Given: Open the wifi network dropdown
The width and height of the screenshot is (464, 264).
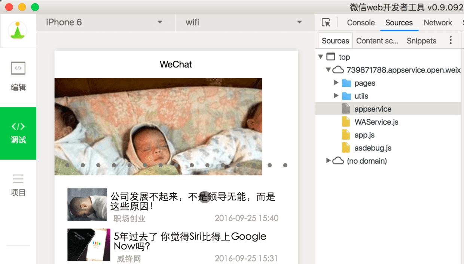Looking at the screenshot, I should pos(245,22).
